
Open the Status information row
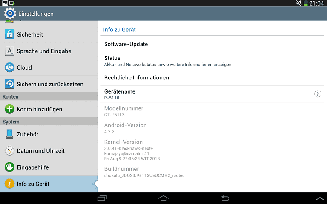coord(212,61)
